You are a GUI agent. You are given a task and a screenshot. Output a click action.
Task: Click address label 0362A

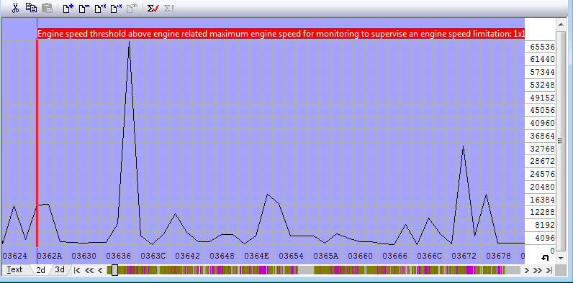(50, 256)
